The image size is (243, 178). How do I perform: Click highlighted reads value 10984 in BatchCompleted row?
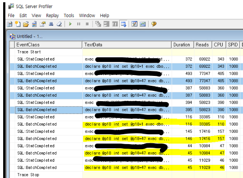[x=205, y=153]
